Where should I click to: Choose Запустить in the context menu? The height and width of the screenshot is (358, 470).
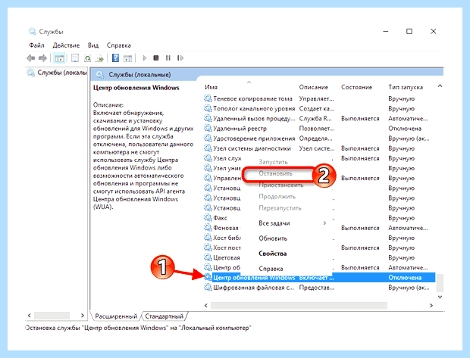coord(273,162)
